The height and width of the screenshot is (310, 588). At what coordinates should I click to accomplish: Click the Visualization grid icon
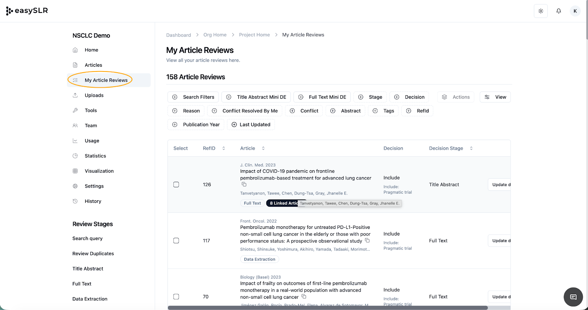(75, 171)
